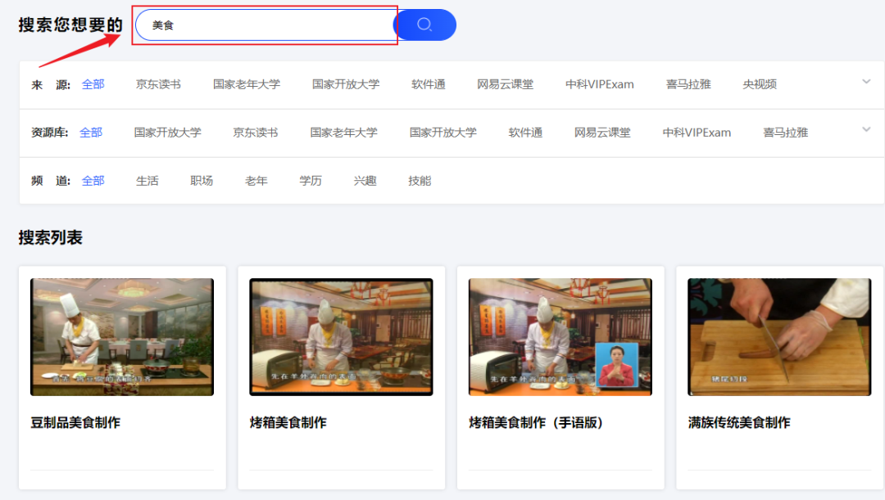Select 喜马拉雅 in the 来源 row
The width and height of the screenshot is (885, 500).
(688, 84)
